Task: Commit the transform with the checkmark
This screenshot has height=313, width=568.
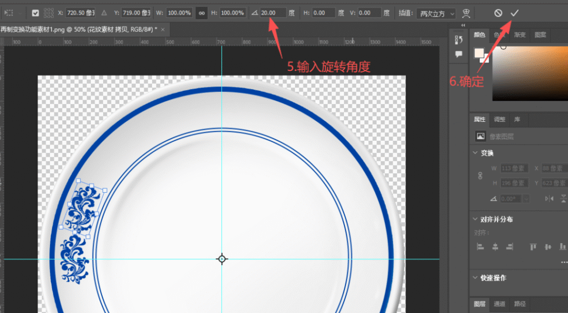Action: [x=514, y=13]
